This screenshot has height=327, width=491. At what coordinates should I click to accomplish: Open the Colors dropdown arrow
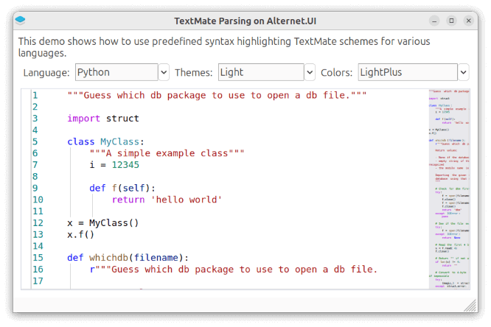click(x=464, y=72)
